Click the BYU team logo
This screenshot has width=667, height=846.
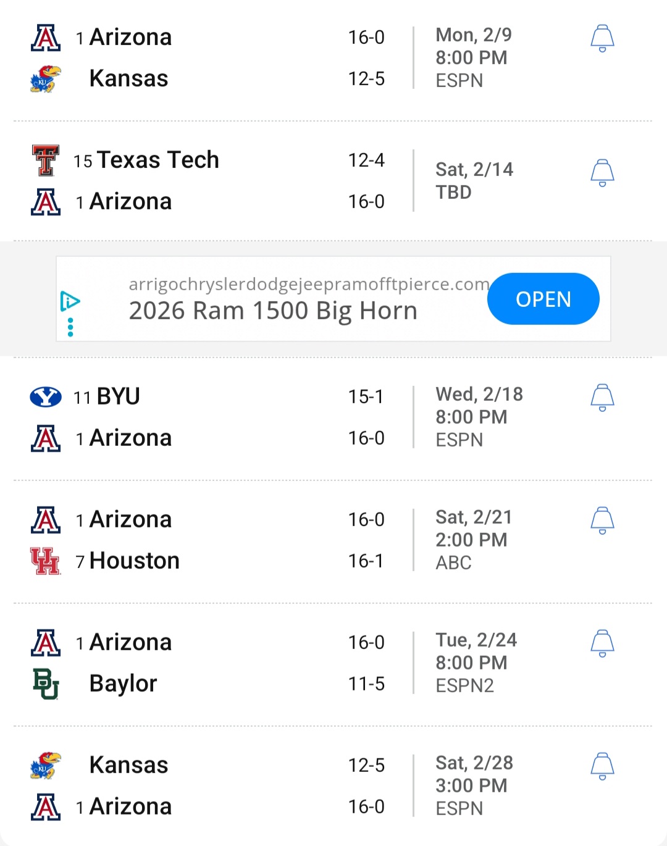(x=46, y=396)
